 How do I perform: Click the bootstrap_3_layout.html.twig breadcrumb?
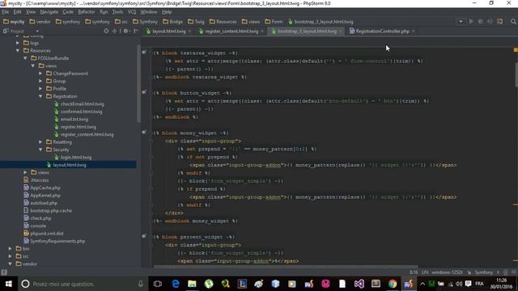tap(321, 22)
